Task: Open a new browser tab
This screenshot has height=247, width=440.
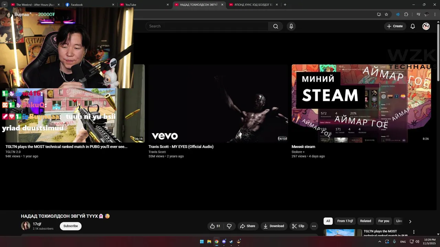Action: point(285,5)
